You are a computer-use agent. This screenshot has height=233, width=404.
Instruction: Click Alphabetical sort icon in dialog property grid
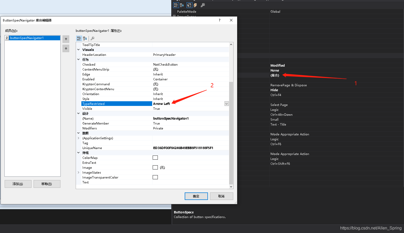coord(85,38)
